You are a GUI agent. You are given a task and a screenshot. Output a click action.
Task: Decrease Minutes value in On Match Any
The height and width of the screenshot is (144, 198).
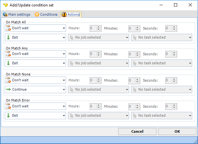point(137,56)
